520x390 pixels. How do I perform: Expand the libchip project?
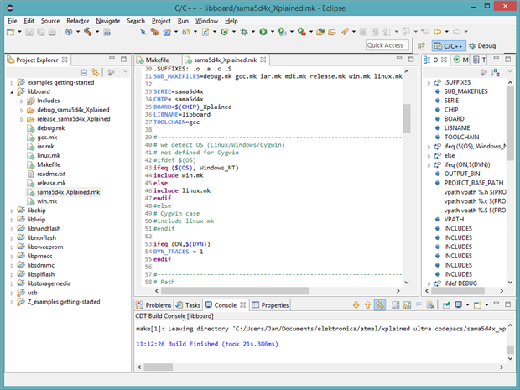tap(11, 211)
